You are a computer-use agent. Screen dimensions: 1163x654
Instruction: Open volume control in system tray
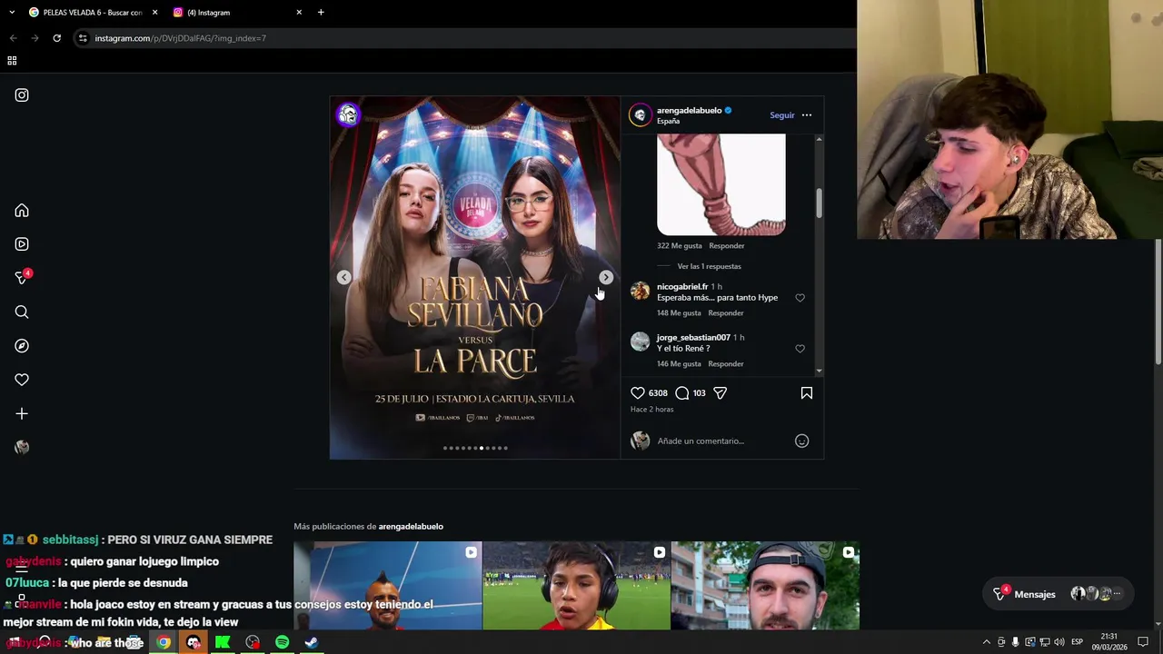[x=1059, y=642]
